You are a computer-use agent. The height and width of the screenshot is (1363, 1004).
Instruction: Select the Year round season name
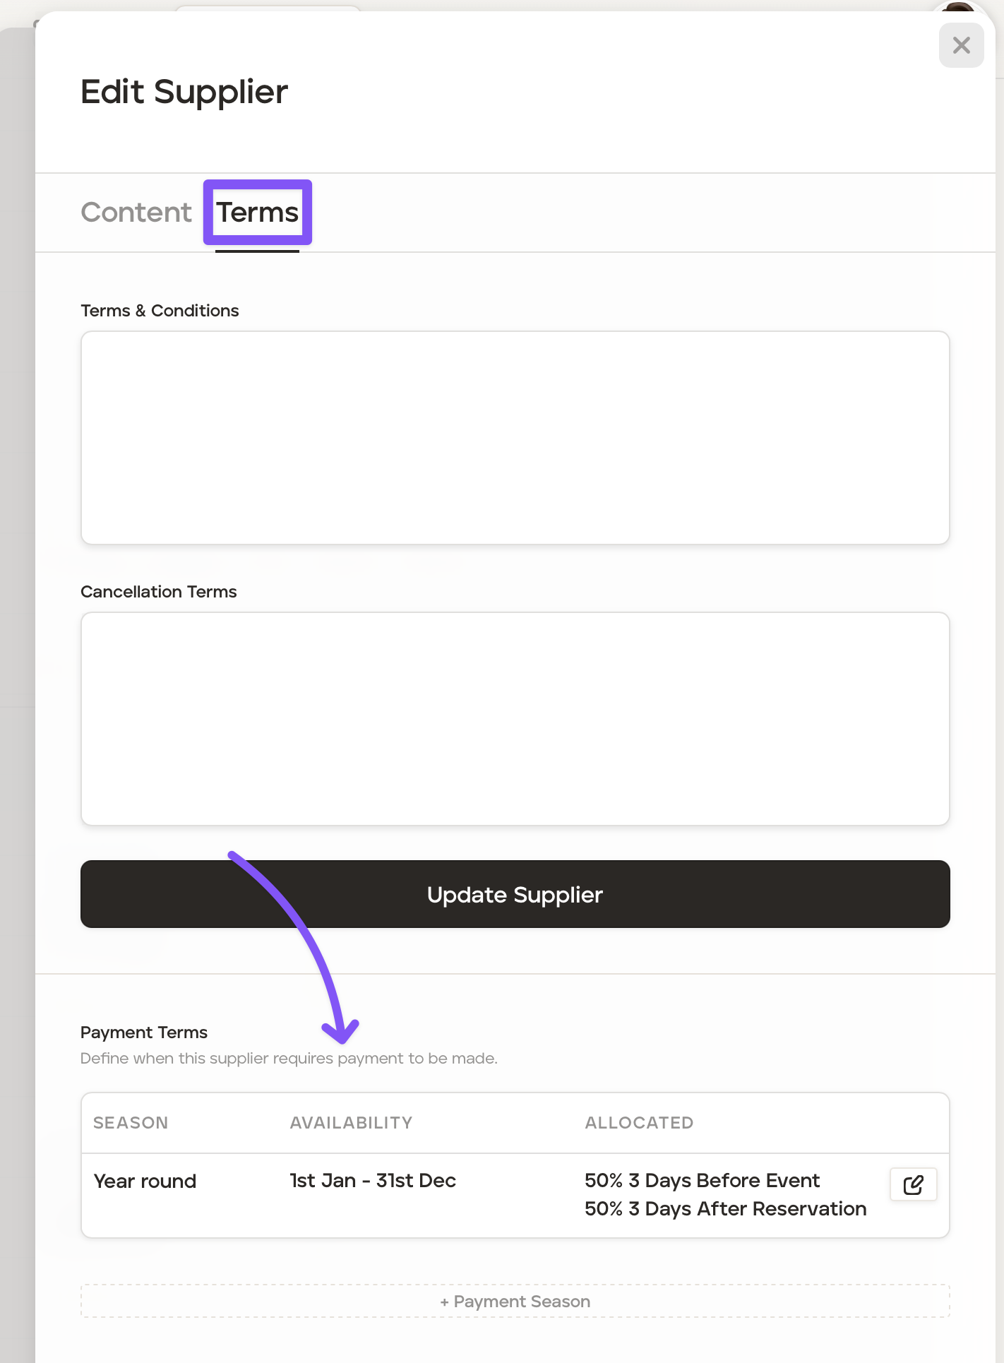[x=145, y=1182]
